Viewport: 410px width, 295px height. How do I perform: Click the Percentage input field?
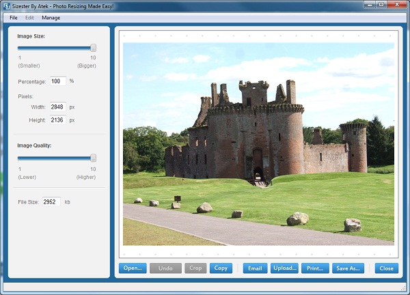tap(57, 81)
